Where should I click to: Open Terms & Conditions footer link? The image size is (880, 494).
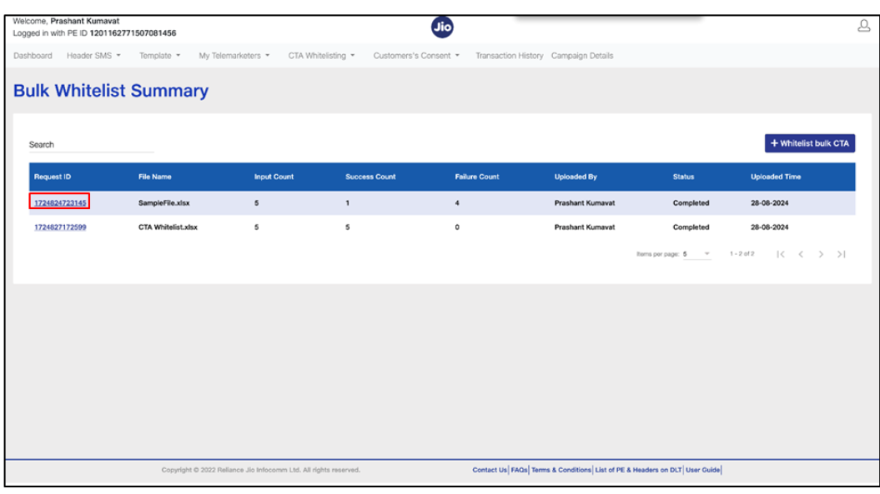click(x=561, y=470)
